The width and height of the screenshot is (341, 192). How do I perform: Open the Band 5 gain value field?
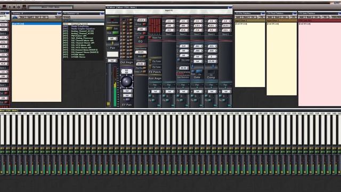point(226,30)
